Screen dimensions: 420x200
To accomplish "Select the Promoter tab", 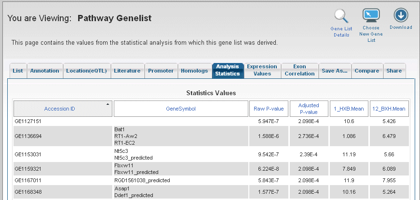I will click(161, 71).
